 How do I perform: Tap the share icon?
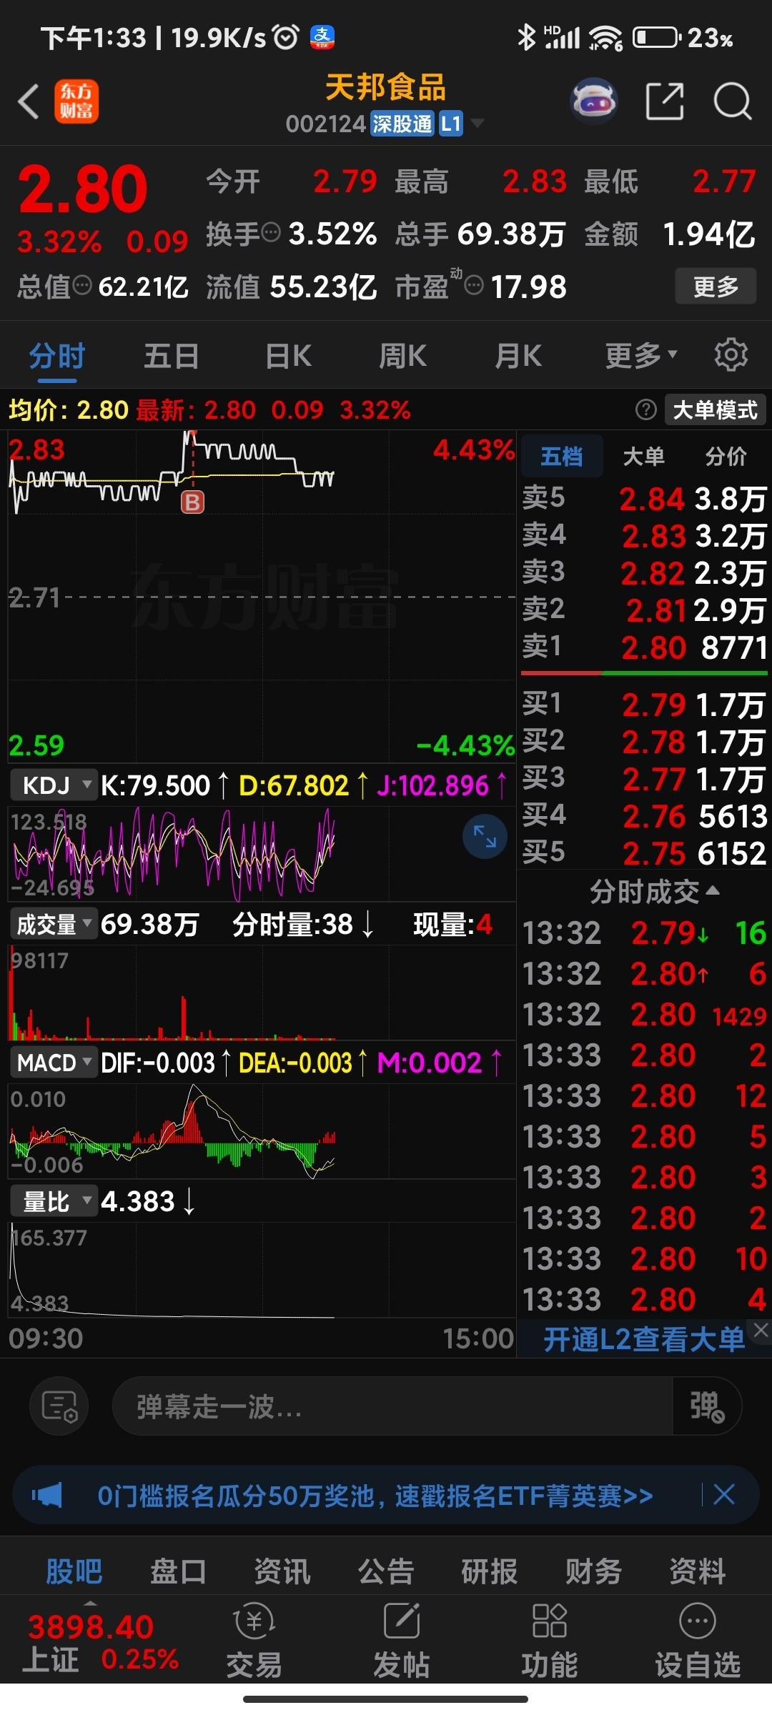[x=664, y=101]
